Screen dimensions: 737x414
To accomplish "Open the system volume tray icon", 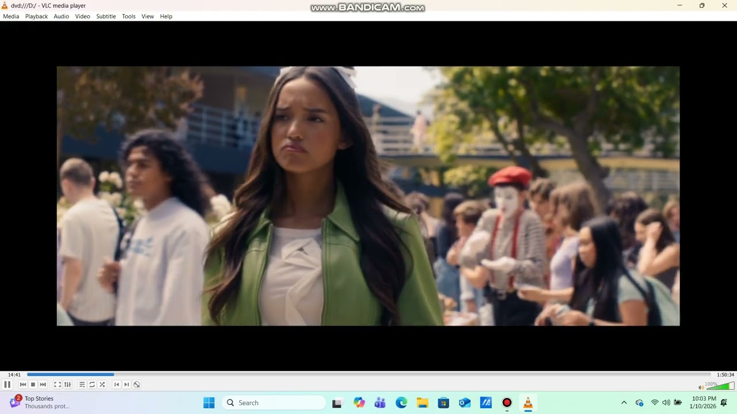I will tap(666, 402).
